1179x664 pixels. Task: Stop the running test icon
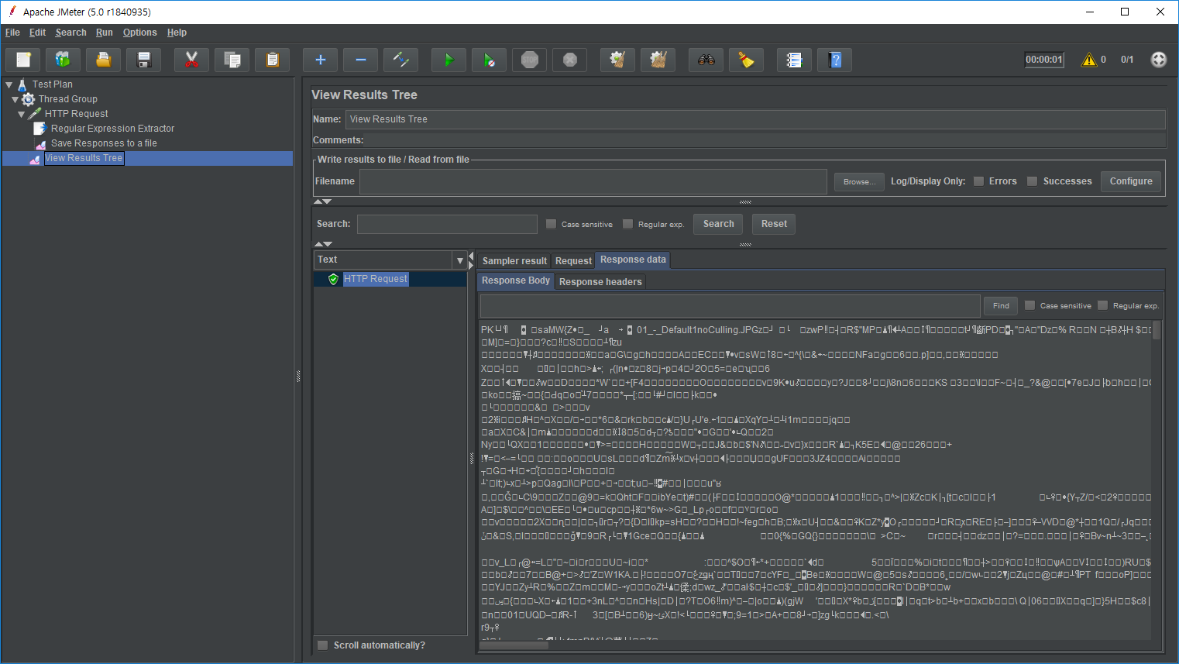coord(530,60)
